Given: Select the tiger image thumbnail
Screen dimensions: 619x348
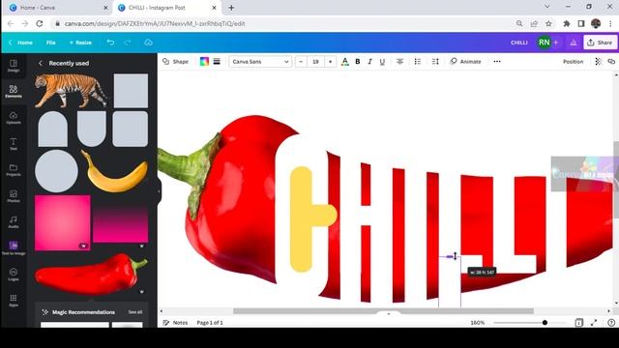Looking at the screenshot, I should tap(71, 91).
